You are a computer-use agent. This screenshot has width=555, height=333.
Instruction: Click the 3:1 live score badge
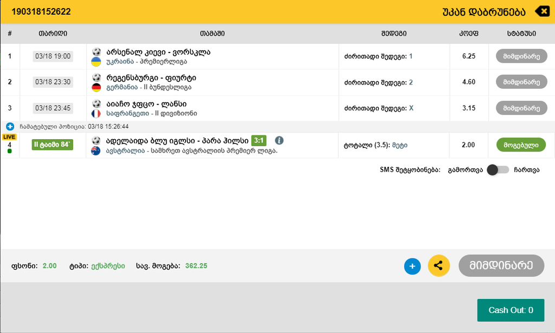pos(259,140)
